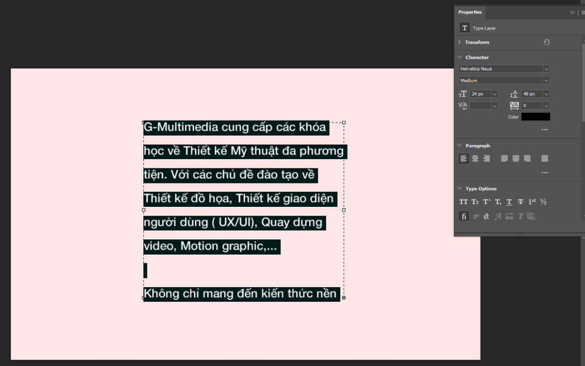Image resolution: width=585 pixels, height=366 pixels.
Task: Open the Helvetica Neue font family dropdown
Action: (x=546, y=69)
